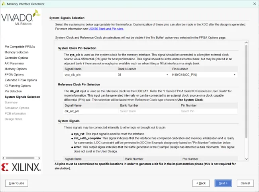This screenshot has width=259, height=192.
Task: Click the clk_ref_p/n signal name cell
Action: click(91, 111)
